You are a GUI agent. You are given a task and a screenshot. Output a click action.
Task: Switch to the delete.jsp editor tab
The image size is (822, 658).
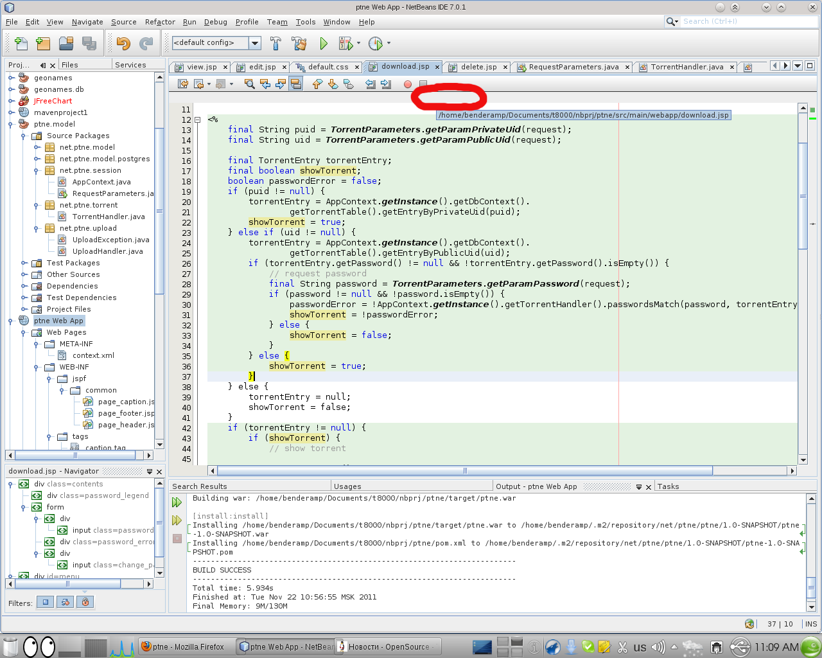[478, 67]
